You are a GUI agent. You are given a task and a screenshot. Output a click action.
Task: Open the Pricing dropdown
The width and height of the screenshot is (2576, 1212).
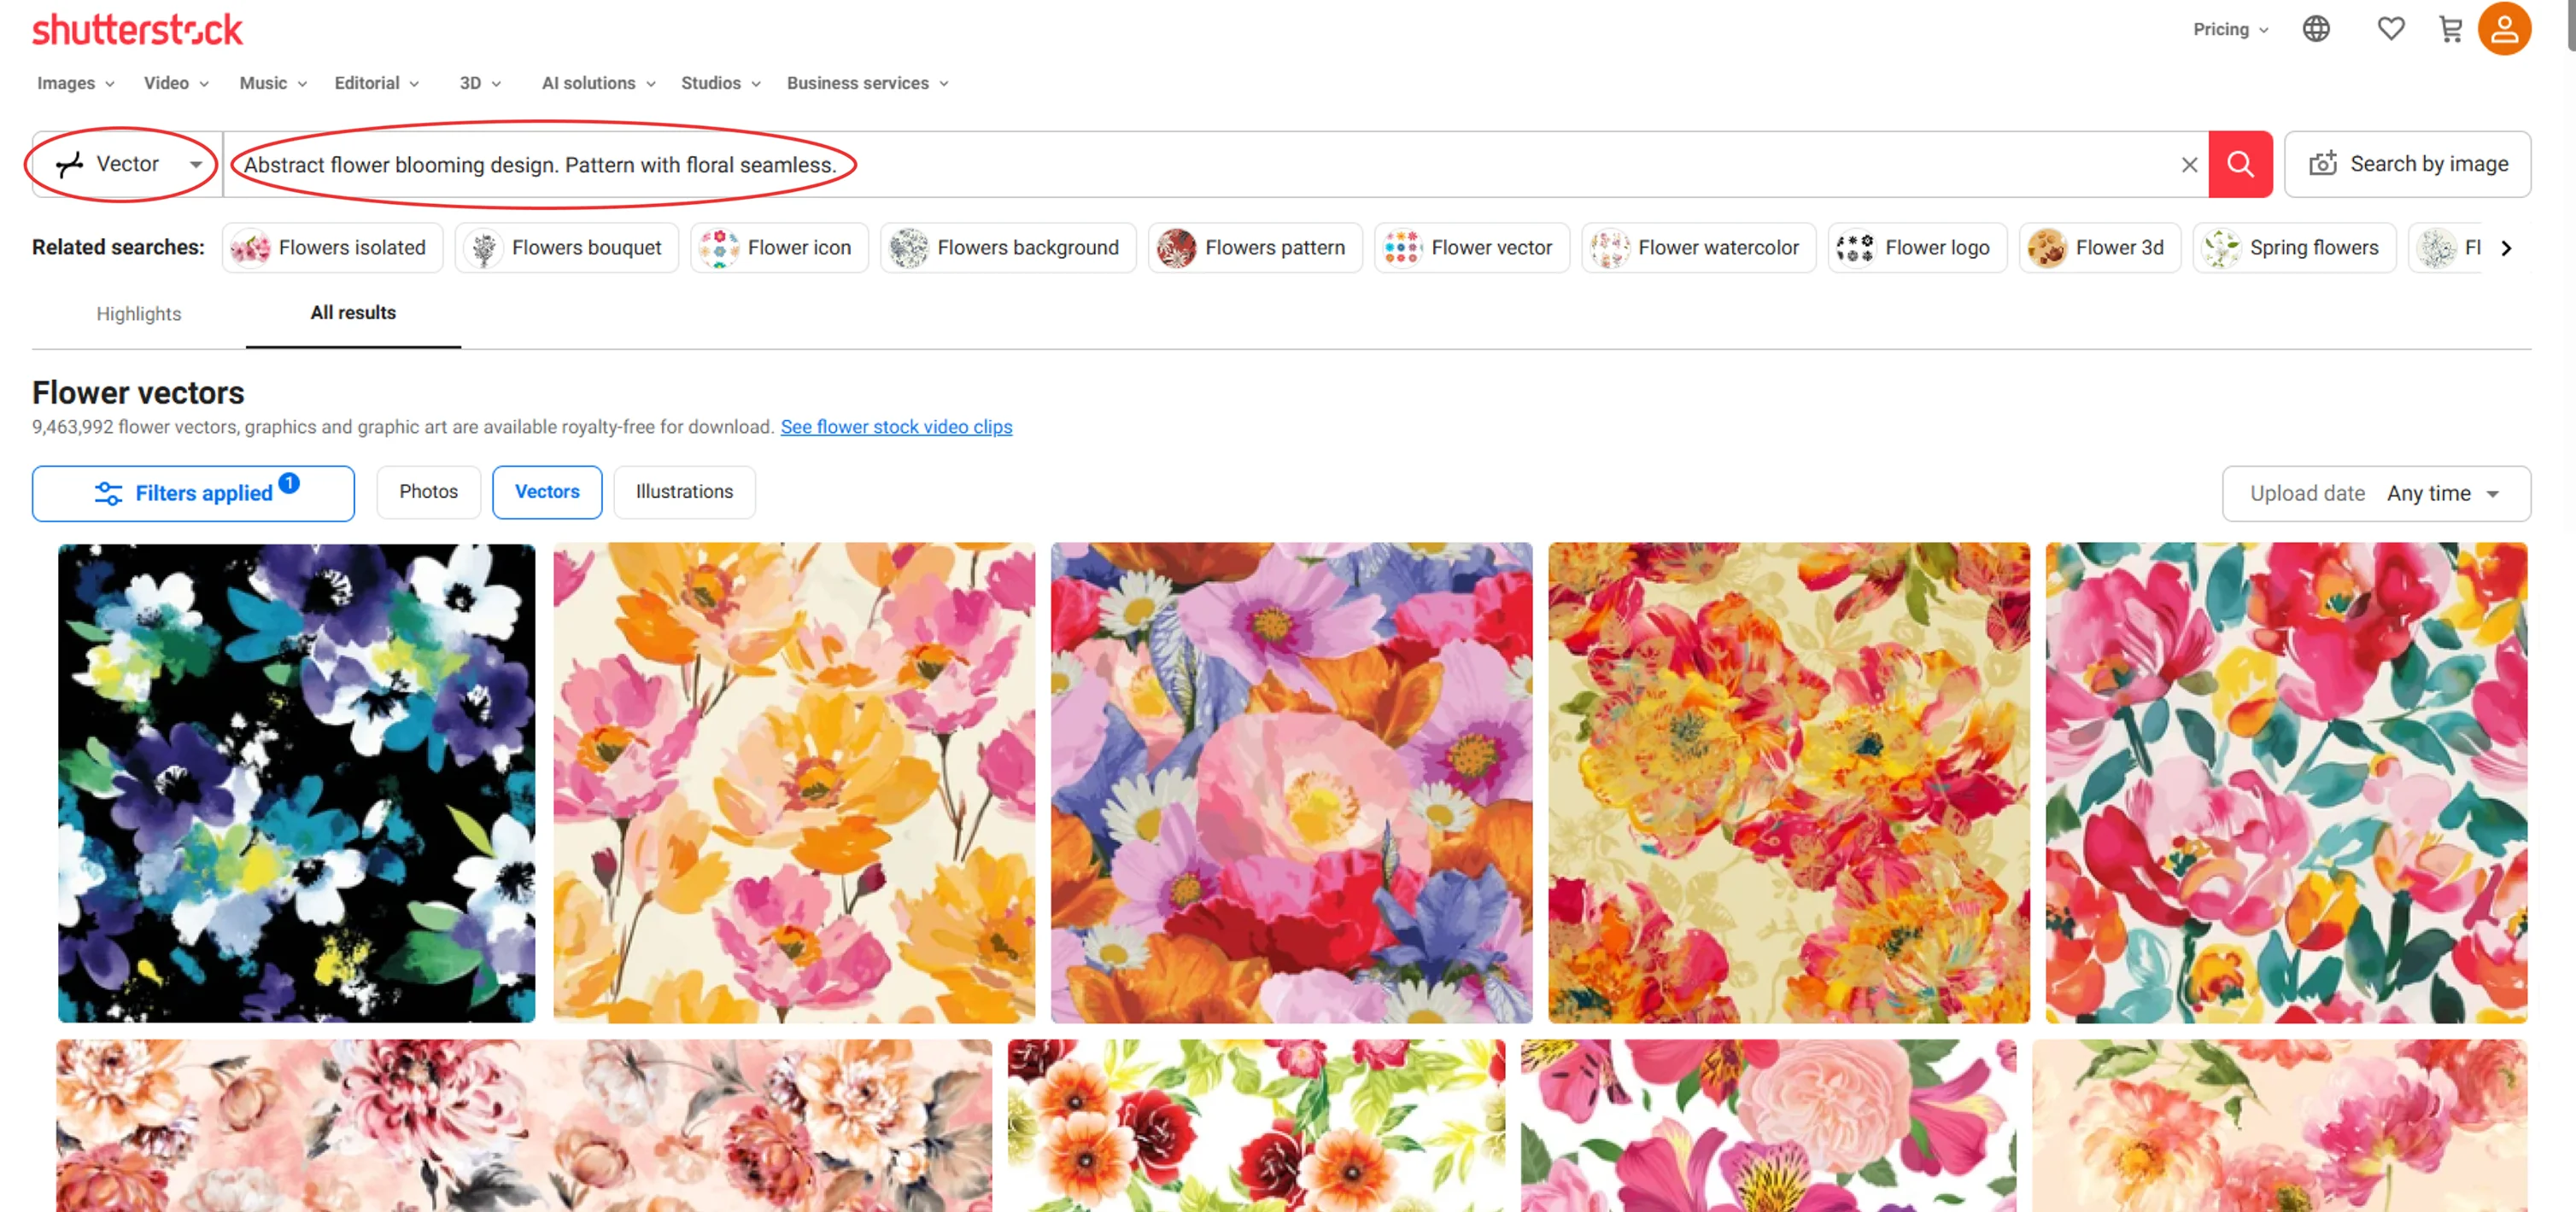[x=2231, y=29]
